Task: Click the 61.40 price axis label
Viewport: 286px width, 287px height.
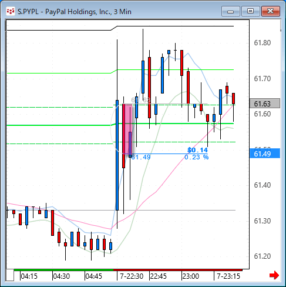Action: (x=263, y=185)
